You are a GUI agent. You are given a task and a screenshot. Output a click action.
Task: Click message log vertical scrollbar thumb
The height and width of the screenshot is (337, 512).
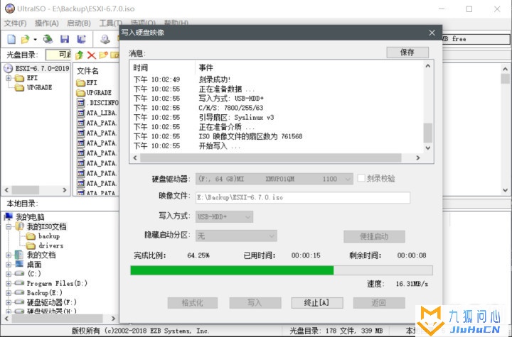click(x=428, y=133)
